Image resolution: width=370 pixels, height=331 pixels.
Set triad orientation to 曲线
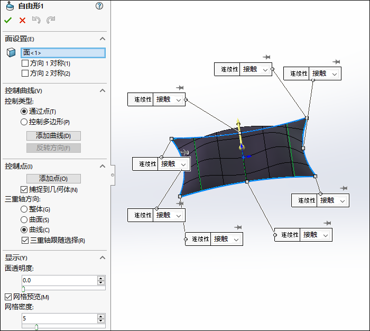24,229
